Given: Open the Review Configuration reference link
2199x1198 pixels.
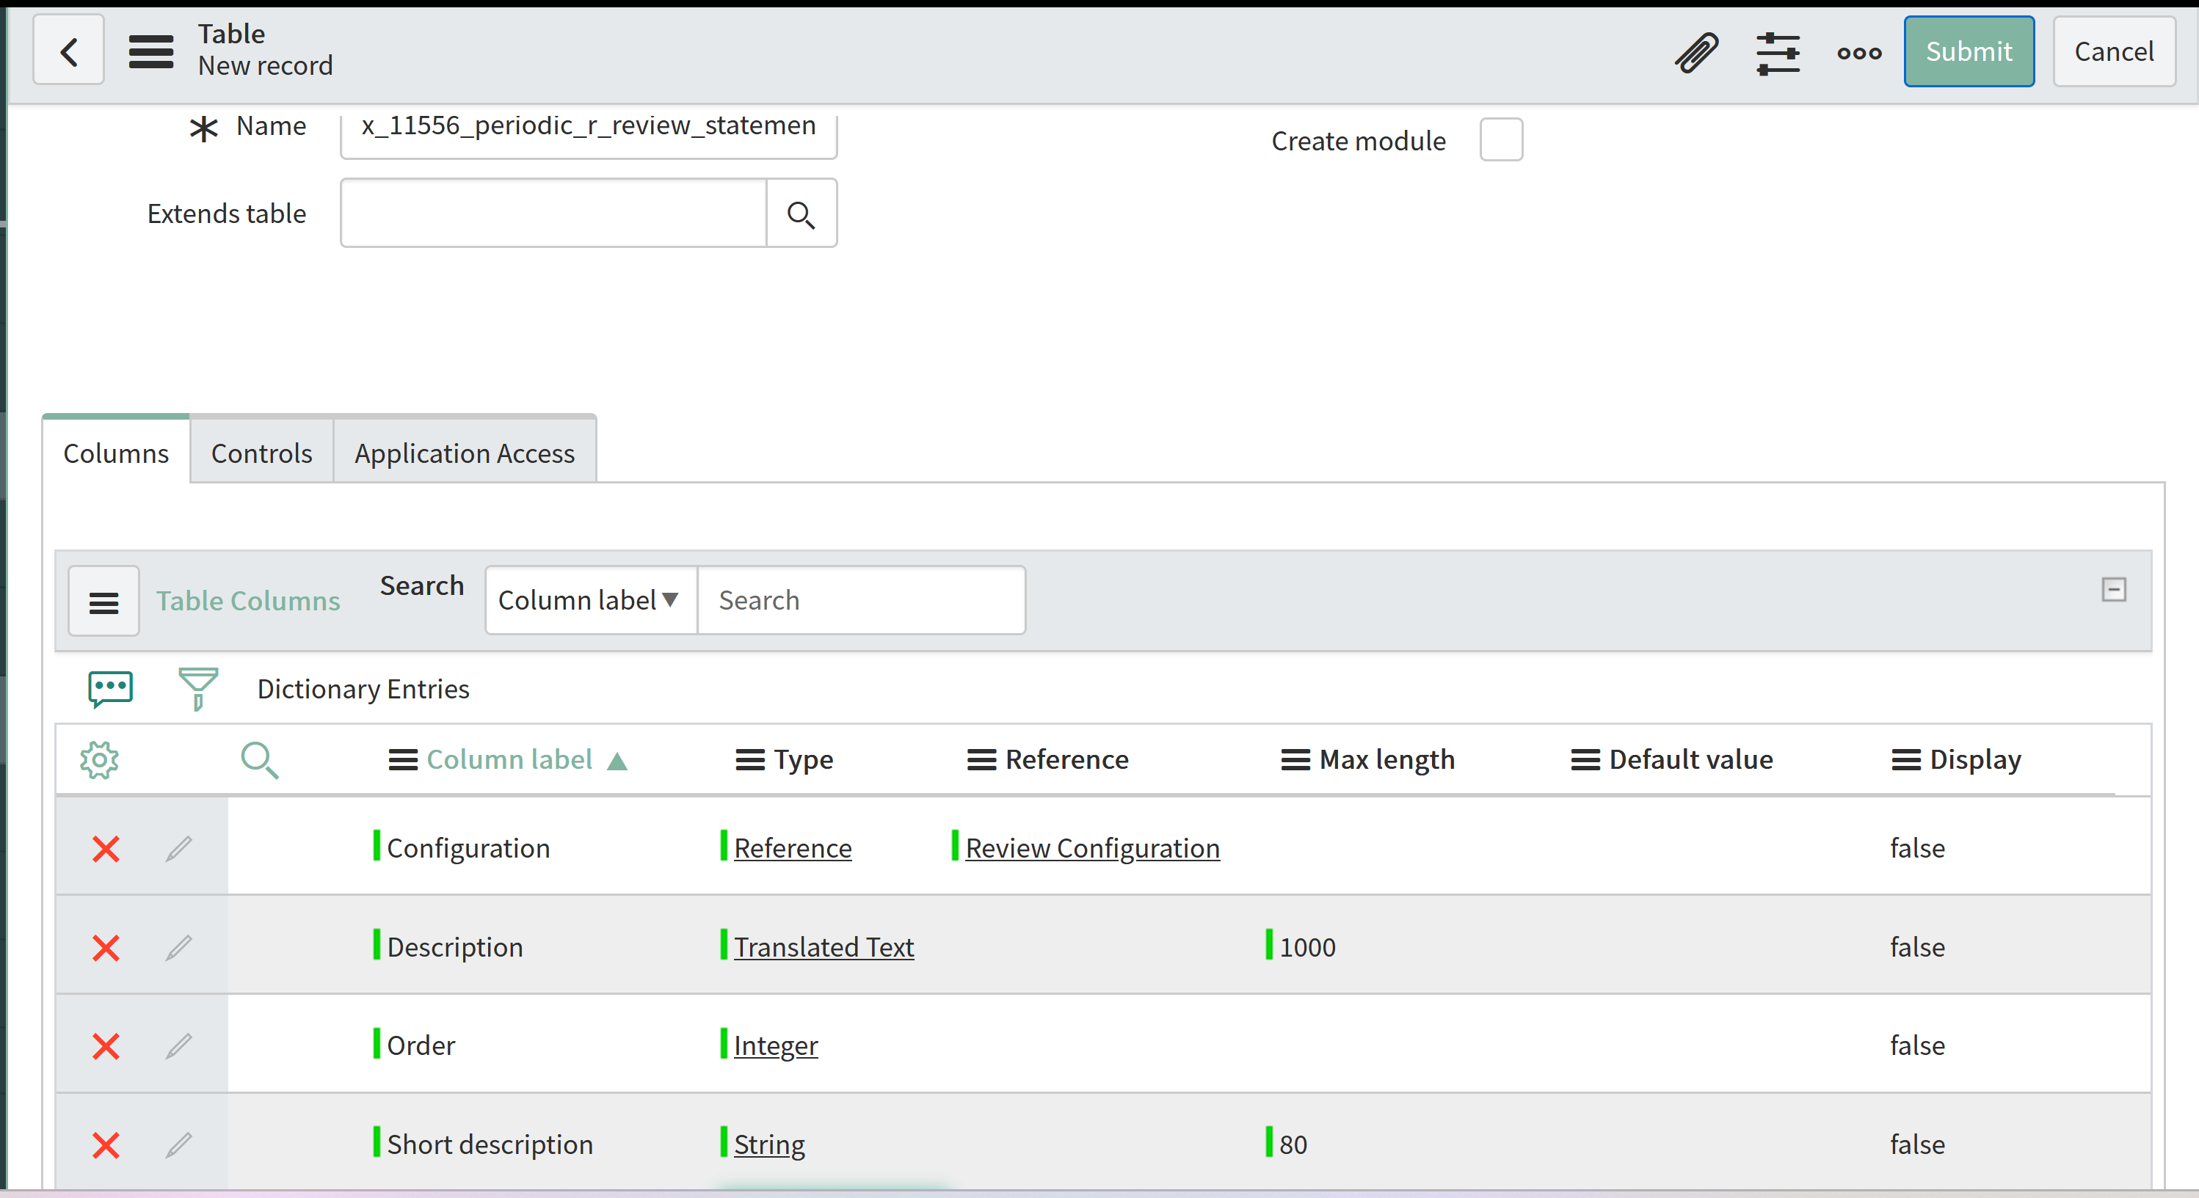Looking at the screenshot, I should tap(1092, 848).
